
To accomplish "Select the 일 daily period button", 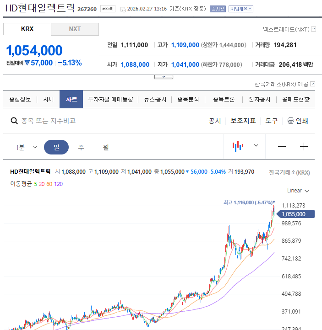I will pyautogui.click(x=56, y=147).
